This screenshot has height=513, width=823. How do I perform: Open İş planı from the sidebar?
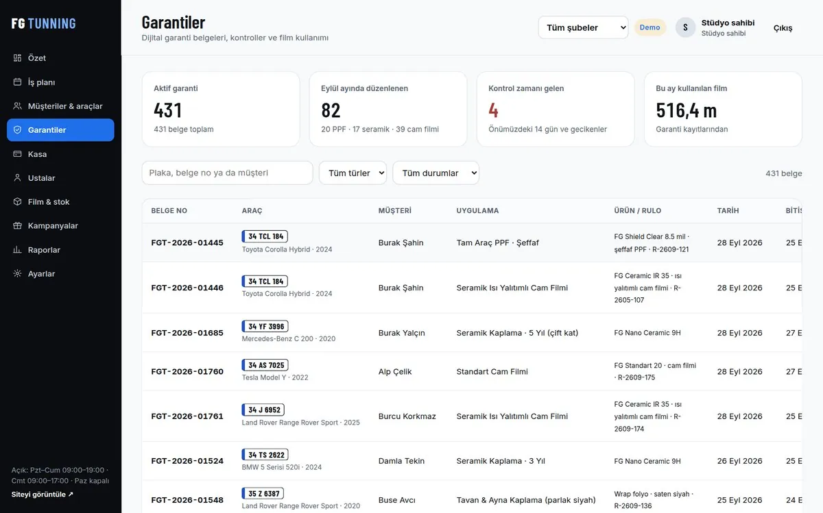pos(60,82)
